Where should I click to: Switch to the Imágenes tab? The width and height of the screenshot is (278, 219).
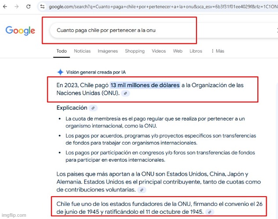(x=108, y=51)
